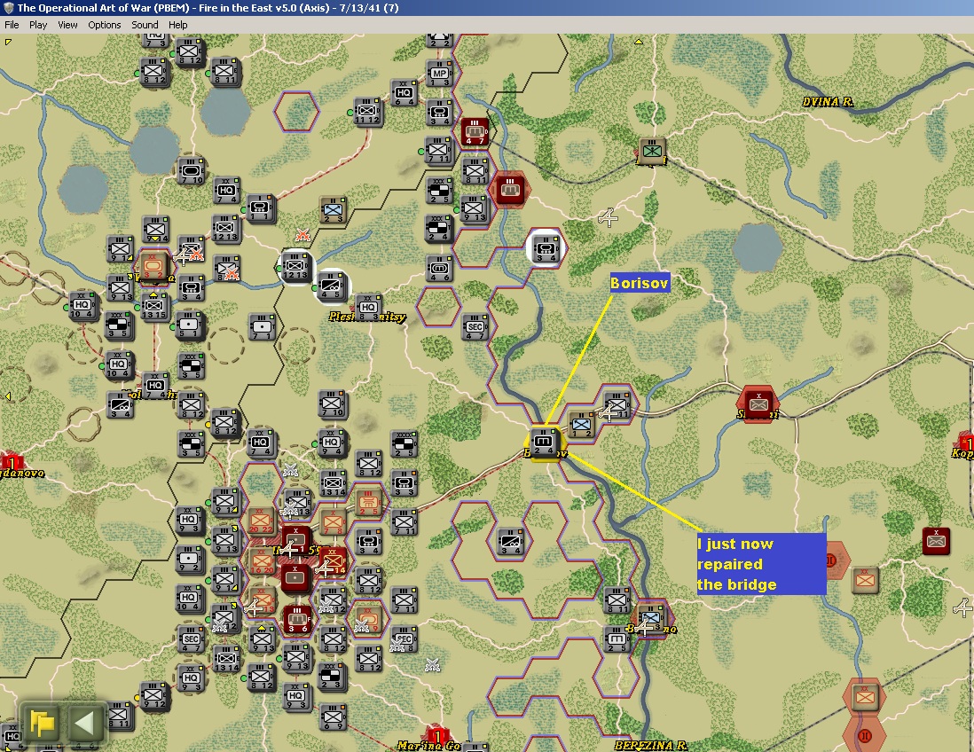The height and width of the screenshot is (752, 974).
Task: Select the corps unit counter 2-4
Action: click(439, 229)
